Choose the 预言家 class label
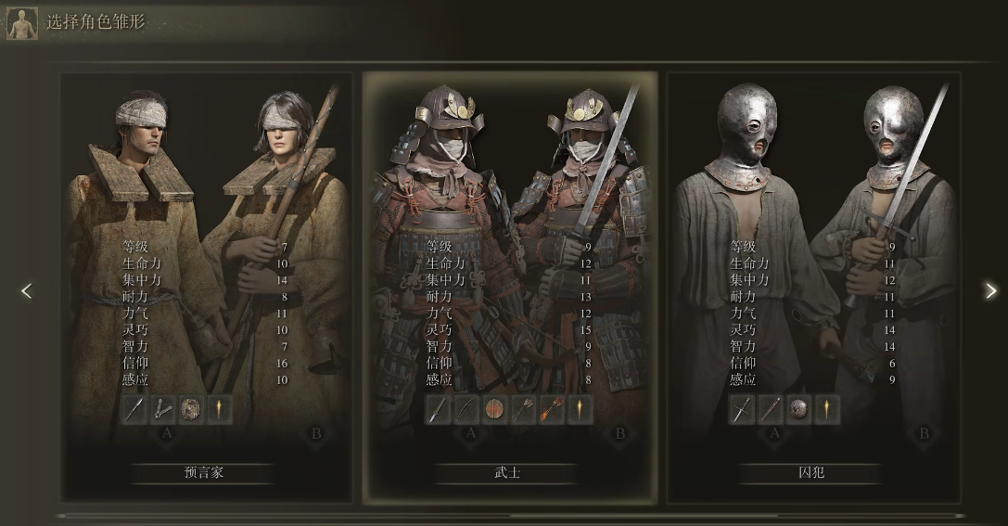1008x526 pixels. pyautogui.click(x=203, y=472)
